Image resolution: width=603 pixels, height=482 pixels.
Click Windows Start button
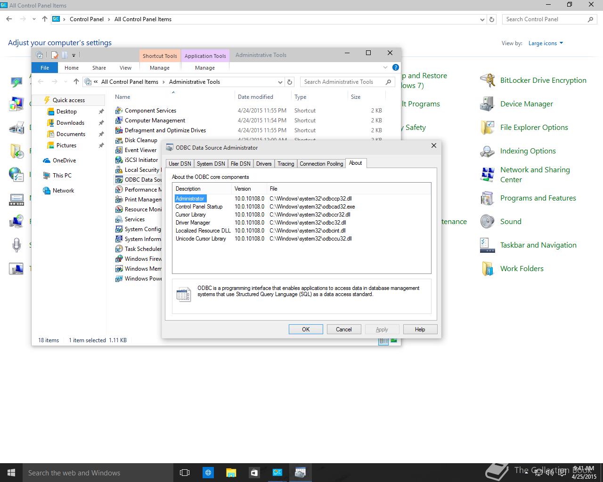pos(11,473)
